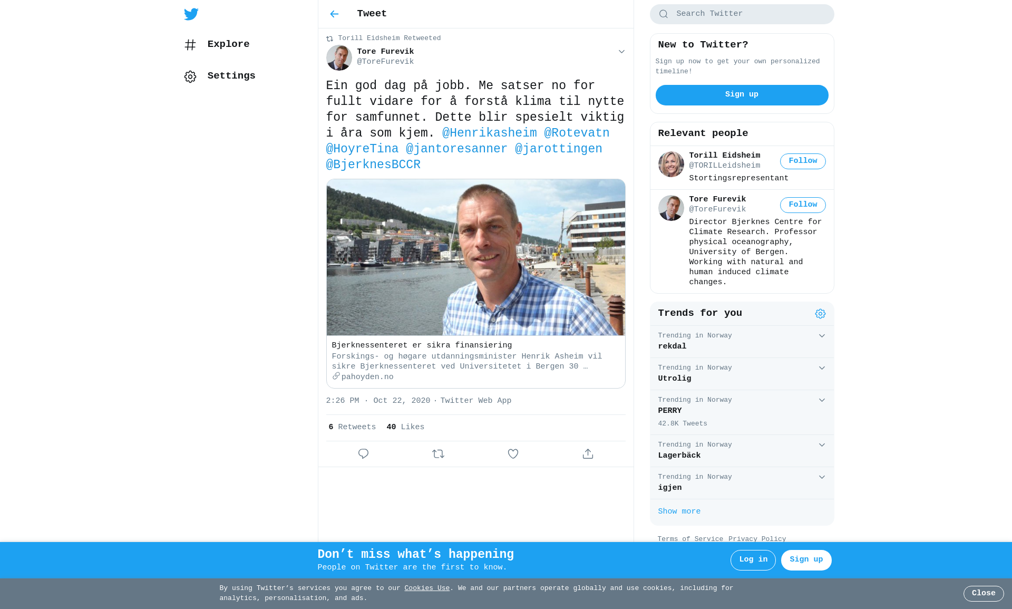
Task: Open Settings in the left sidebar
Action: tap(220, 76)
